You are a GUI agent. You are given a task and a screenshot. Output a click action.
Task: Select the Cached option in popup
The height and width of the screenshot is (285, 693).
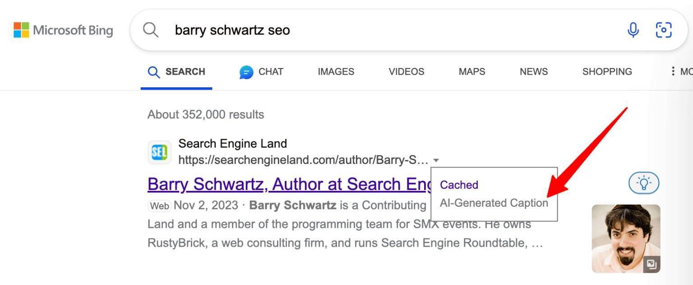tap(459, 185)
